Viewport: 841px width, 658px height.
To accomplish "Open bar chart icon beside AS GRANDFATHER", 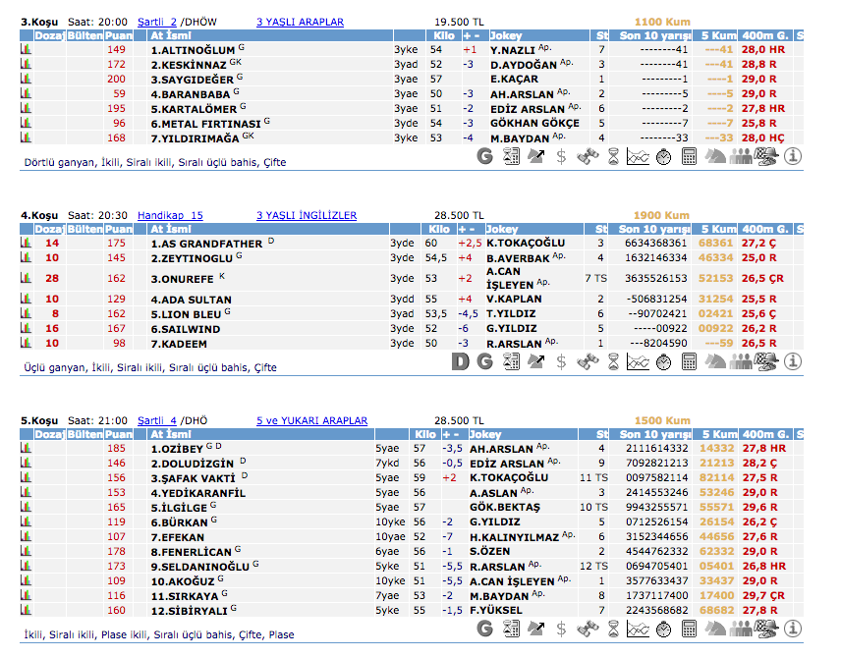I will (27, 243).
